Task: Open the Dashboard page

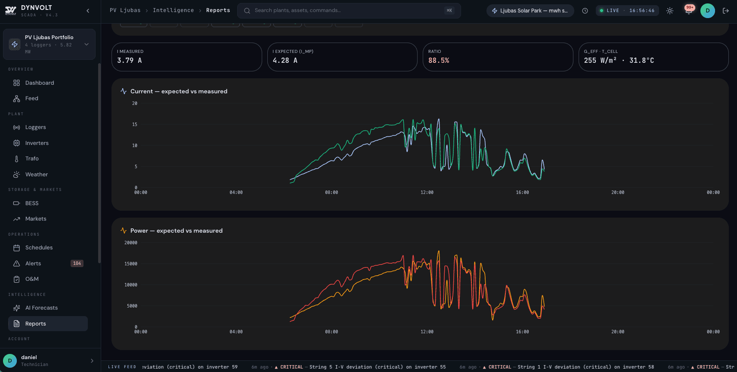Action: 48,83
